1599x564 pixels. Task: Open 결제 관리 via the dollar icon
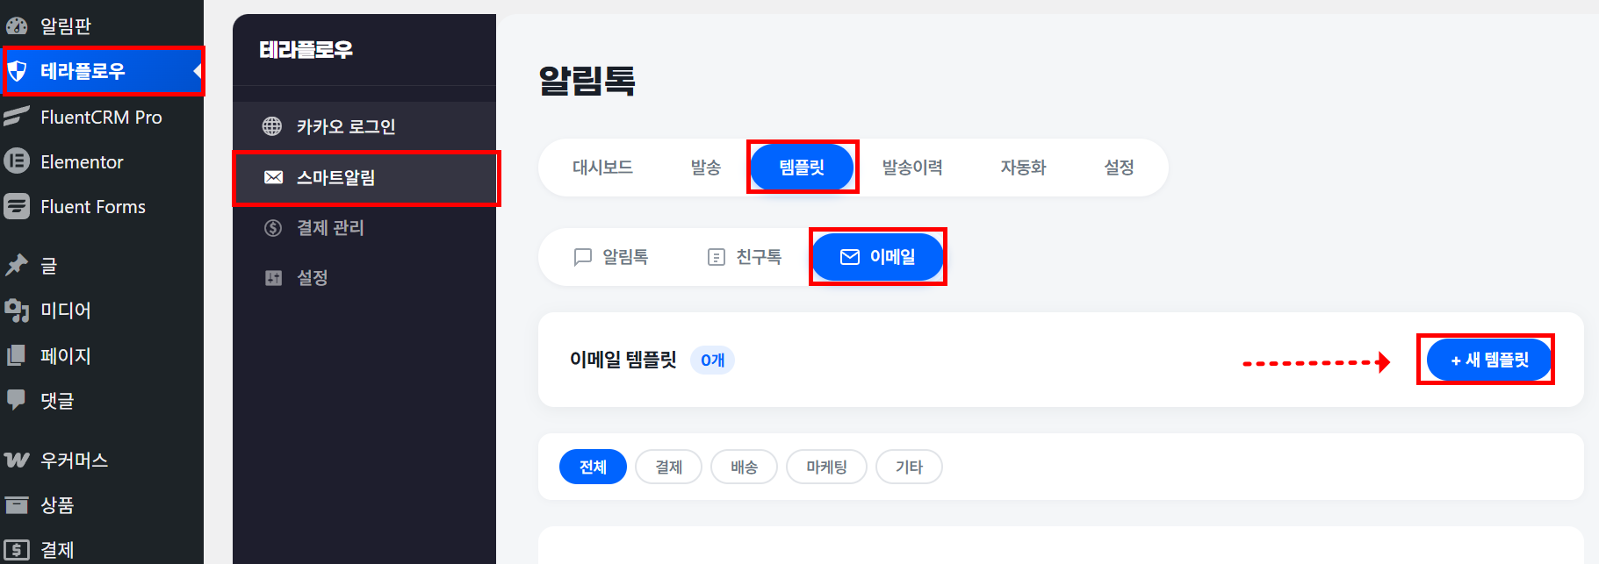point(273,227)
